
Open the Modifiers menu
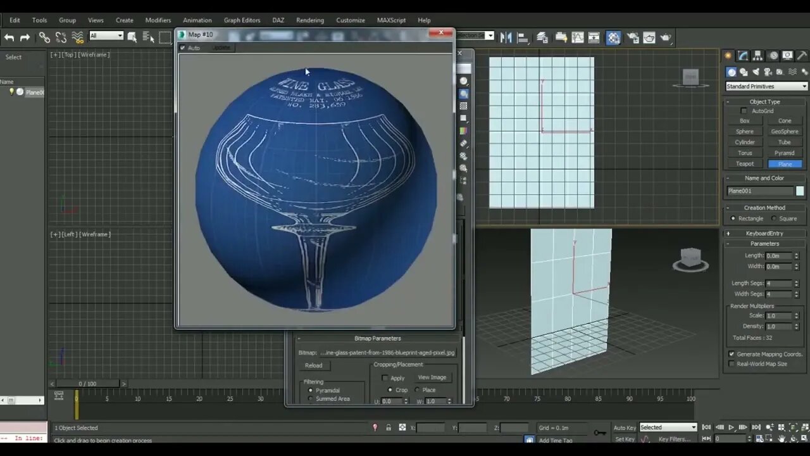pos(158,20)
